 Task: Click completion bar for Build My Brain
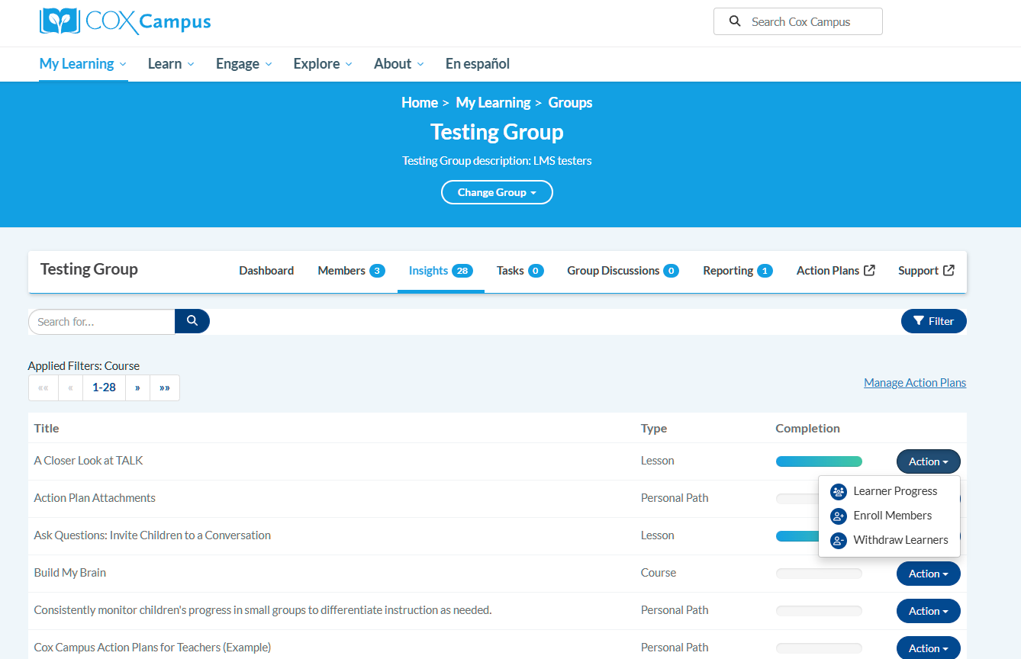[819, 574]
